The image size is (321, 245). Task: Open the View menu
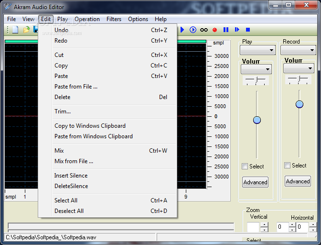pos(28,19)
